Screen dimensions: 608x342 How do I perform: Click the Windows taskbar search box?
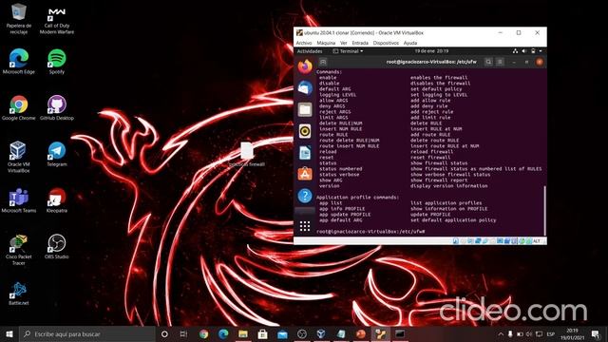click(86, 333)
